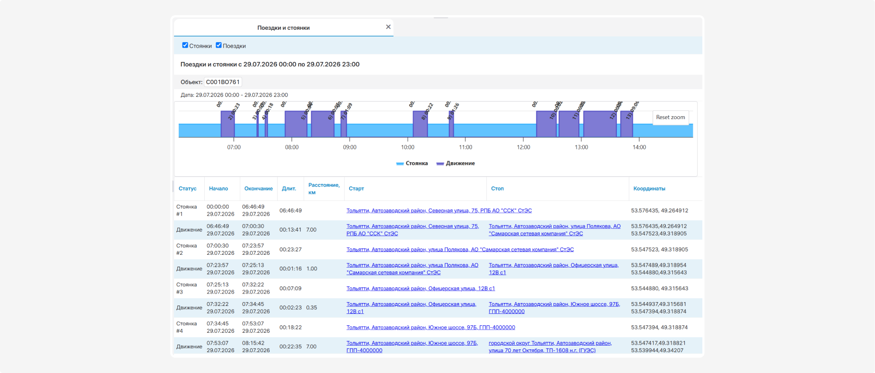
Task: Select the Поездки и стоянки tab
Action: [x=283, y=27]
